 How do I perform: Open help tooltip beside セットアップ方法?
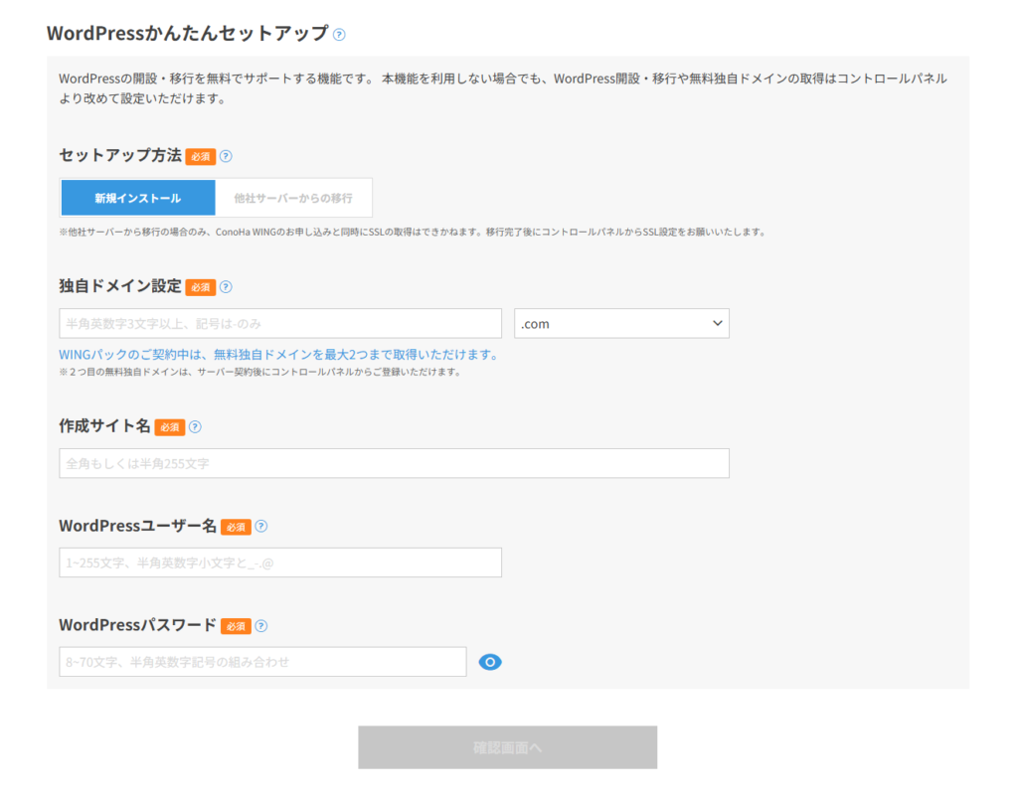(226, 156)
